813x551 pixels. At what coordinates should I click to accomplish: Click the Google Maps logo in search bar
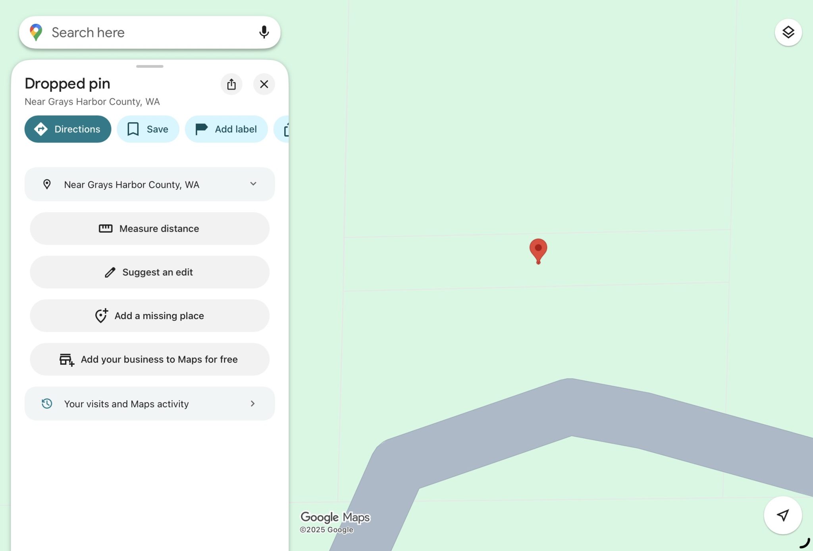pos(36,32)
